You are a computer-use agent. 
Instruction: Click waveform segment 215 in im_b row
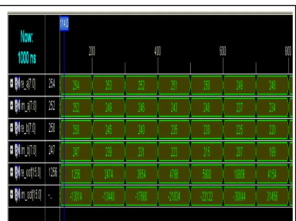207,152
